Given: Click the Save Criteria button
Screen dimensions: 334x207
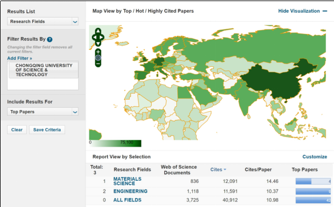Looking at the screenshot, I should click(47, 130).
